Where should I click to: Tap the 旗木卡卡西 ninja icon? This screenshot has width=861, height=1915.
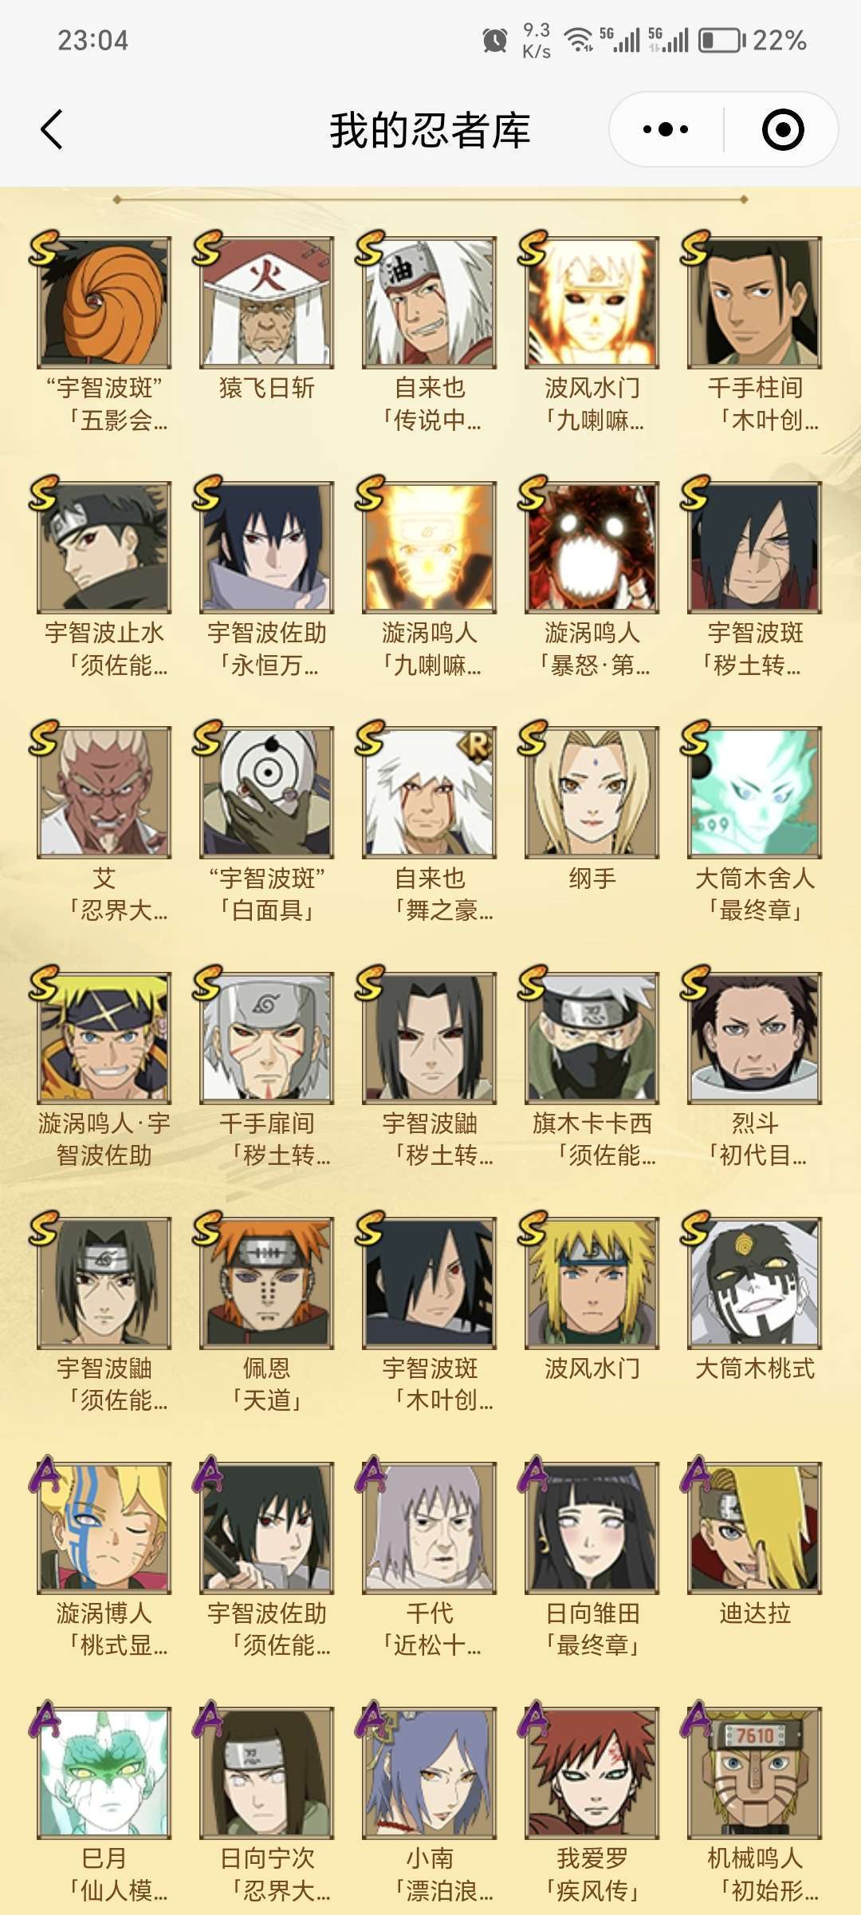[592, 1037]
